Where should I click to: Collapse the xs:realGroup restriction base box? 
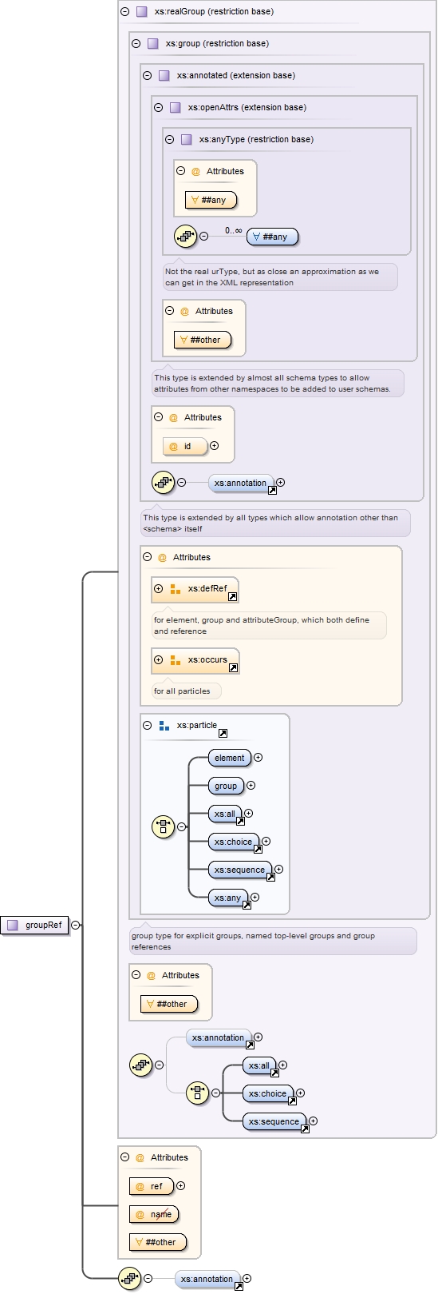tap(124, 11)
